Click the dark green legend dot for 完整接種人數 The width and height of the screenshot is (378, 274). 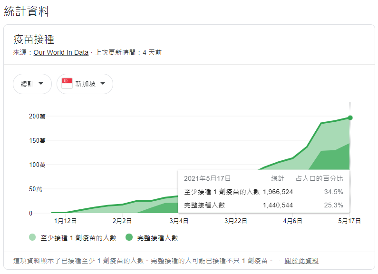click(129, 237)
